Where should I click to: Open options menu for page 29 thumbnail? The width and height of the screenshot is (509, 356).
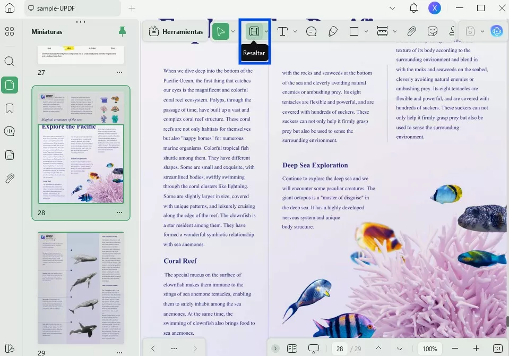coord(119,352)
